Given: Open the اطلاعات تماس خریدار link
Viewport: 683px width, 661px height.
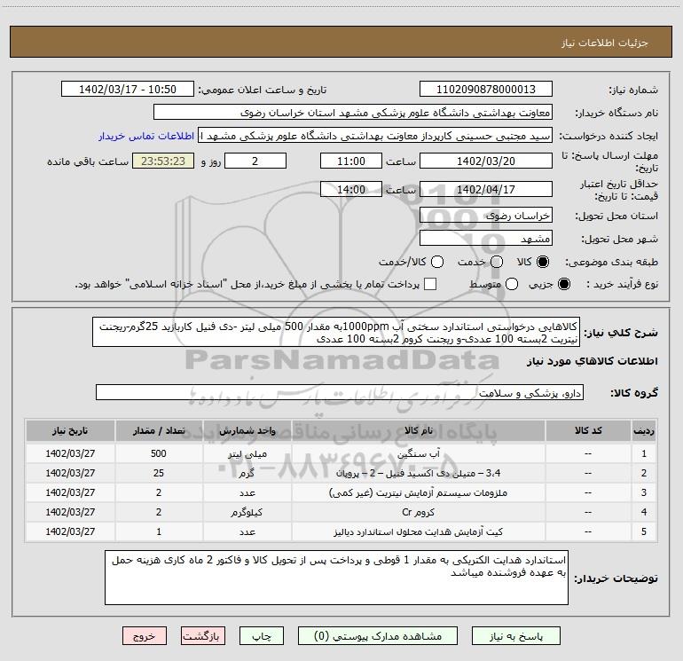Looking at the screenshot, I should tap(146, 136).
